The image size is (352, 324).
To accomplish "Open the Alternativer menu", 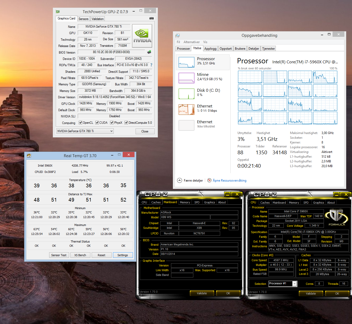I will (x=191, y=42).
